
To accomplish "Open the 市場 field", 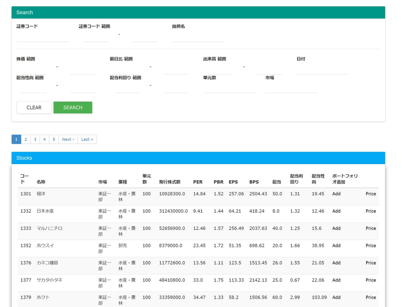I will click(x=291, y=88).
